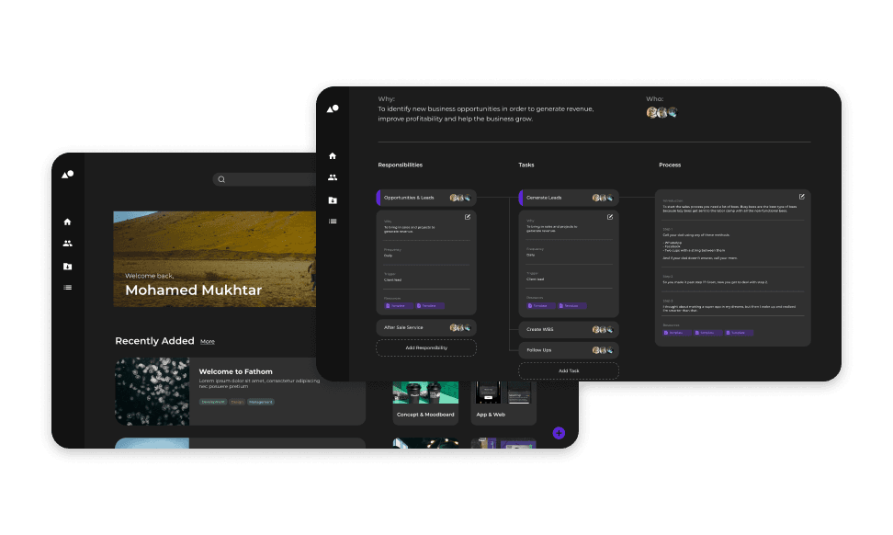This screenshot has width=893, height=535.
Task: Click folder icon in the Welcome dashboard sidebar
Action: (67, 267)
